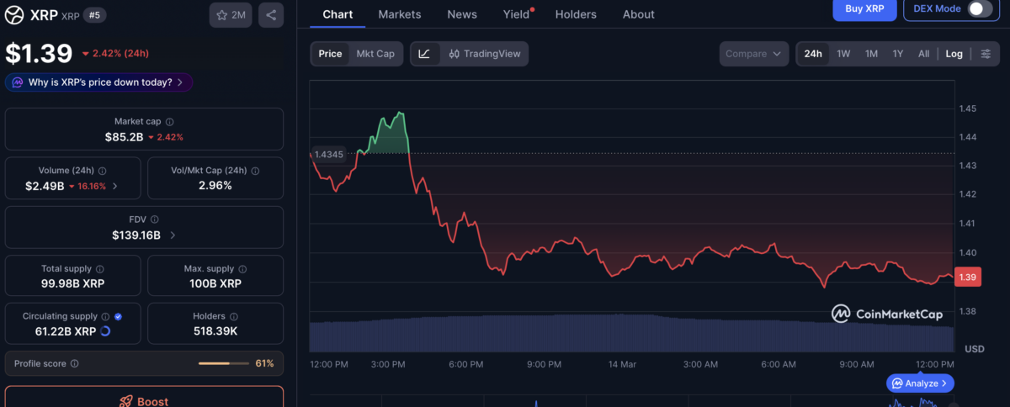Viewport: 1010px width, 407px height.
Task: Select Price chart toggle
Action: (x=330, y=53)
